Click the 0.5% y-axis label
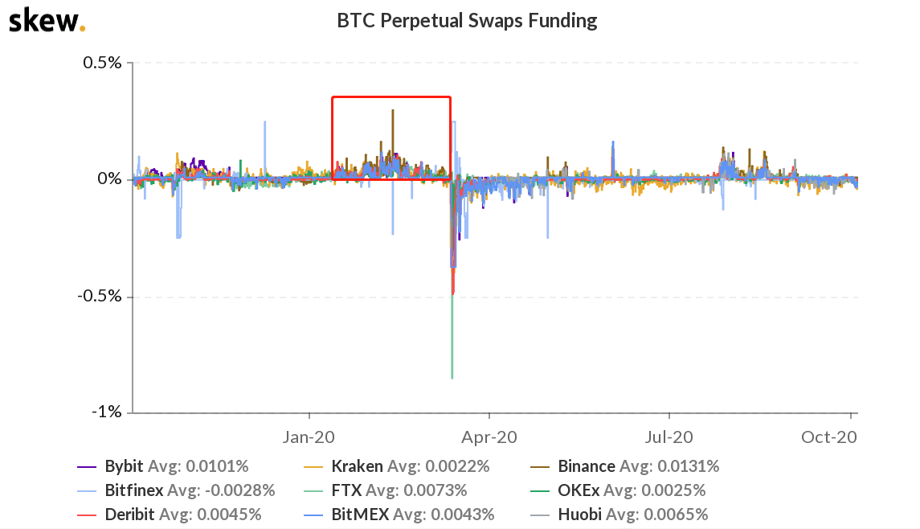 [x=102, y=62]
